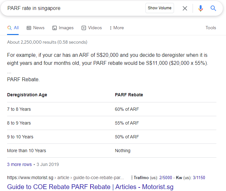The height and width of the screenshot is (191, 226).
Task: Go to the Videos tab
Action: pos(92,28)
